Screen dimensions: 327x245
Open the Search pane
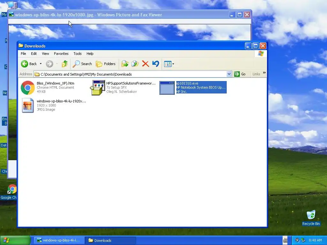coord(82,64)
